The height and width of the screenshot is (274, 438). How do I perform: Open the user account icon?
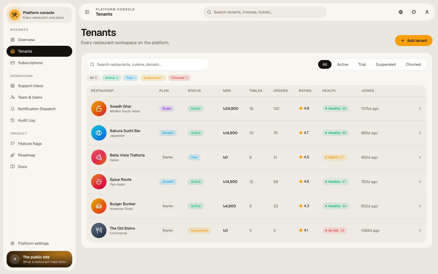[427, 12]
